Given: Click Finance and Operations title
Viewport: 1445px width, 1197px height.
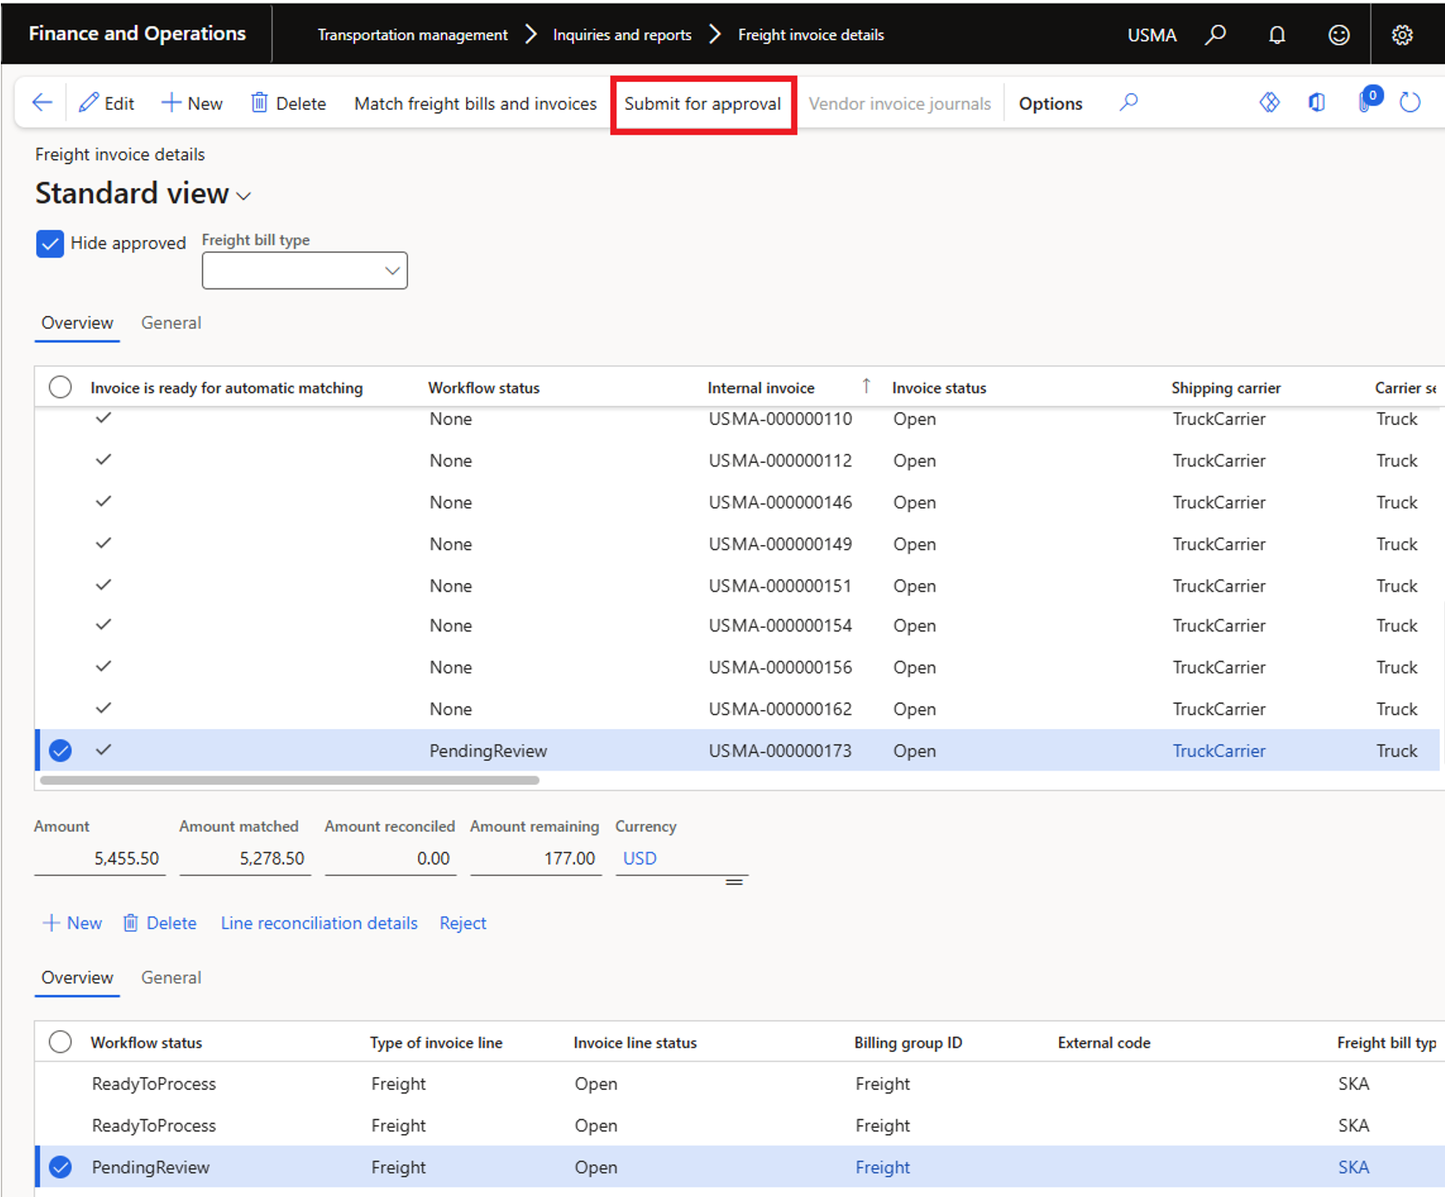Looking at the screenshot, I should pyautogui.click(x=137, y=34).
